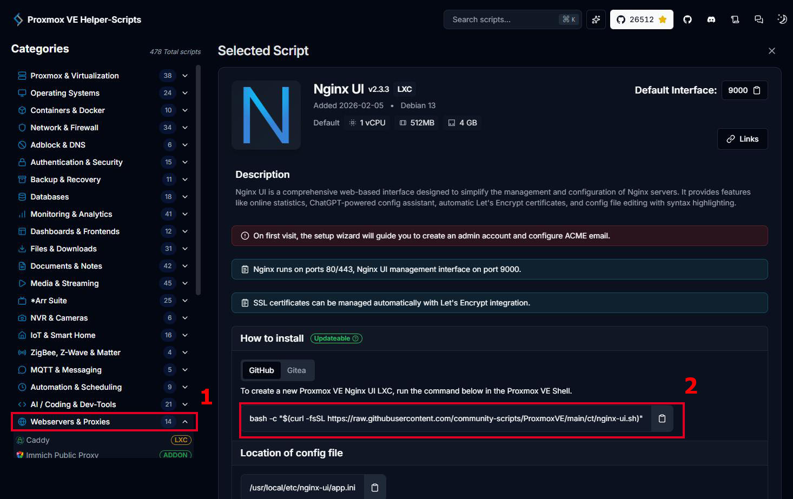Select the GitHub install tab
The height and width of the screenshot is (499, 793).
click(261, 370)
